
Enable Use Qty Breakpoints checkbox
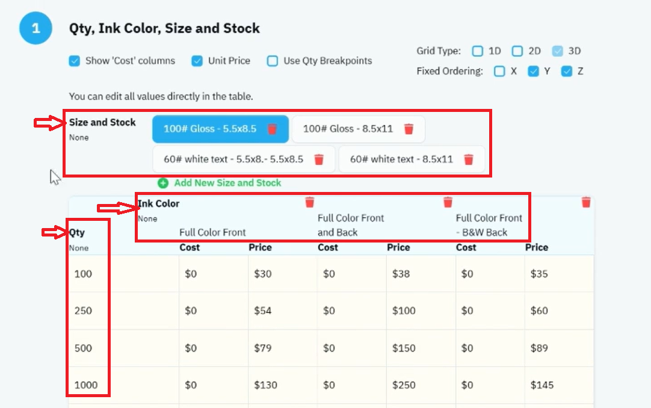pyautogui.click(x=273, y=61)
